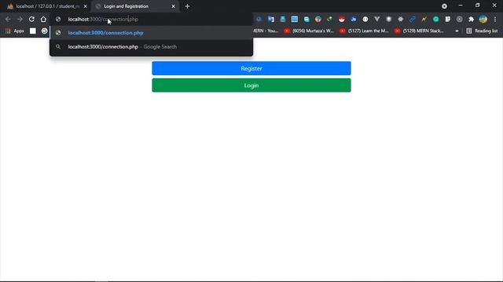Click the blue JS extension icon
503x282 pixels.
coord(354,19)
